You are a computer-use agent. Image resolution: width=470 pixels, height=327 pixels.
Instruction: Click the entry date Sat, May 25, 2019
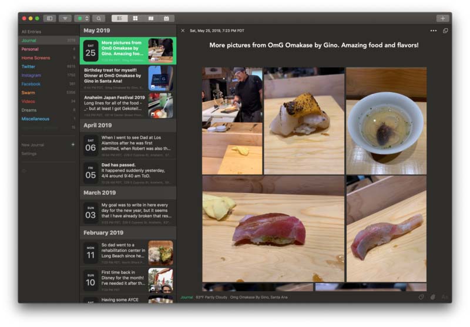pyautogui.click(x=217, y=31)
